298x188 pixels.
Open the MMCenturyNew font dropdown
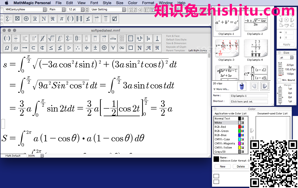pos(25,10)
